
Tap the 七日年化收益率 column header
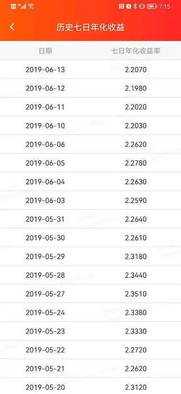click(136, 51)
